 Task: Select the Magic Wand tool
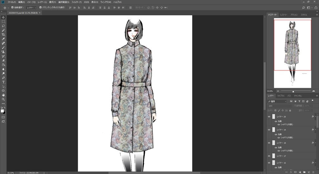tap(3, 30)
